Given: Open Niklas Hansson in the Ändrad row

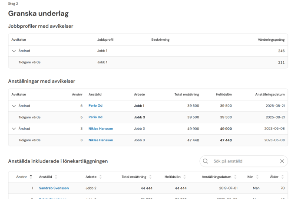Looking at the screenshot, I should (101, 129).
